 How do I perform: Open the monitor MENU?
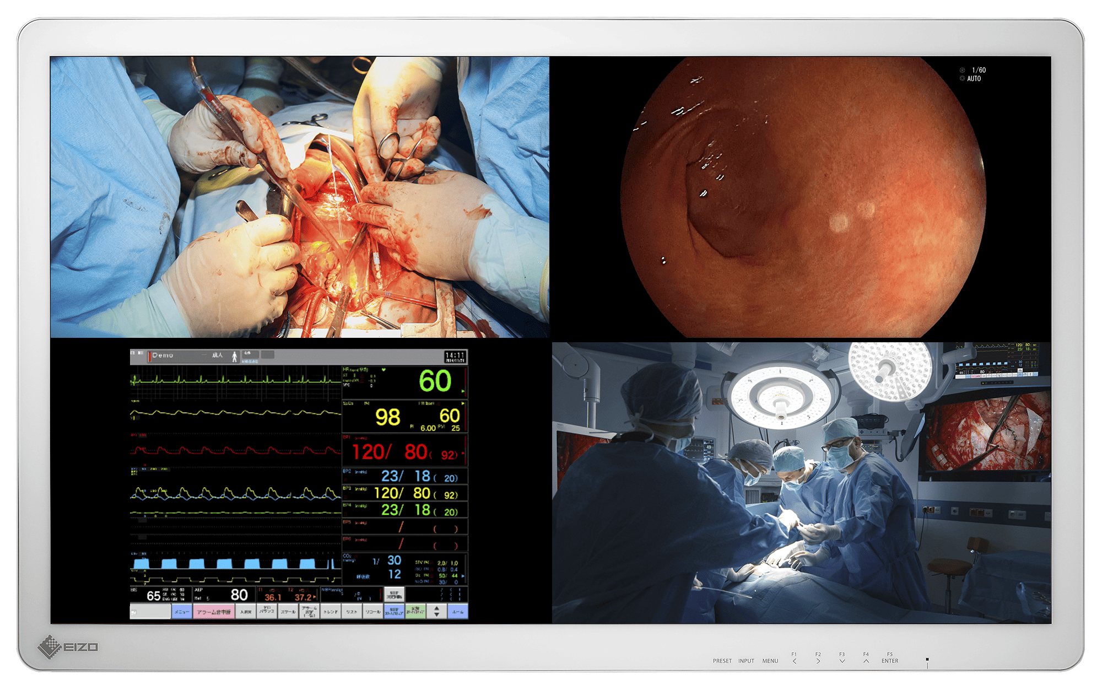point(770,661)
